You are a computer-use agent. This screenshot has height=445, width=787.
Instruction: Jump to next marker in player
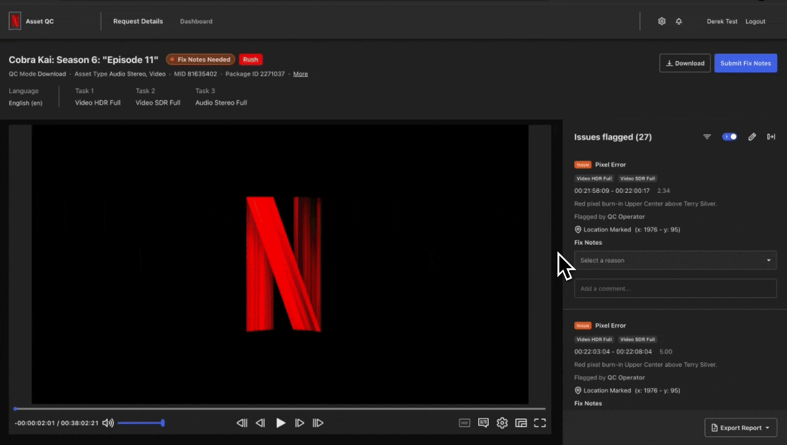point(318,423)
